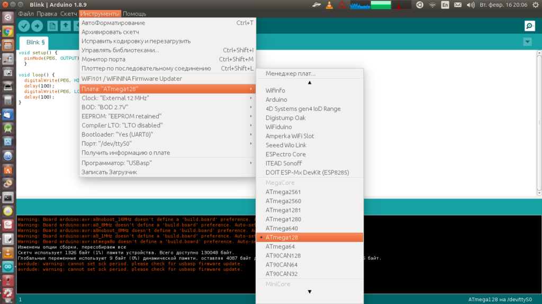Image resolution: width=542 pixels, height=304 pixels.
Task: Open the Terminal icon in the launcher
Action: 8,197
